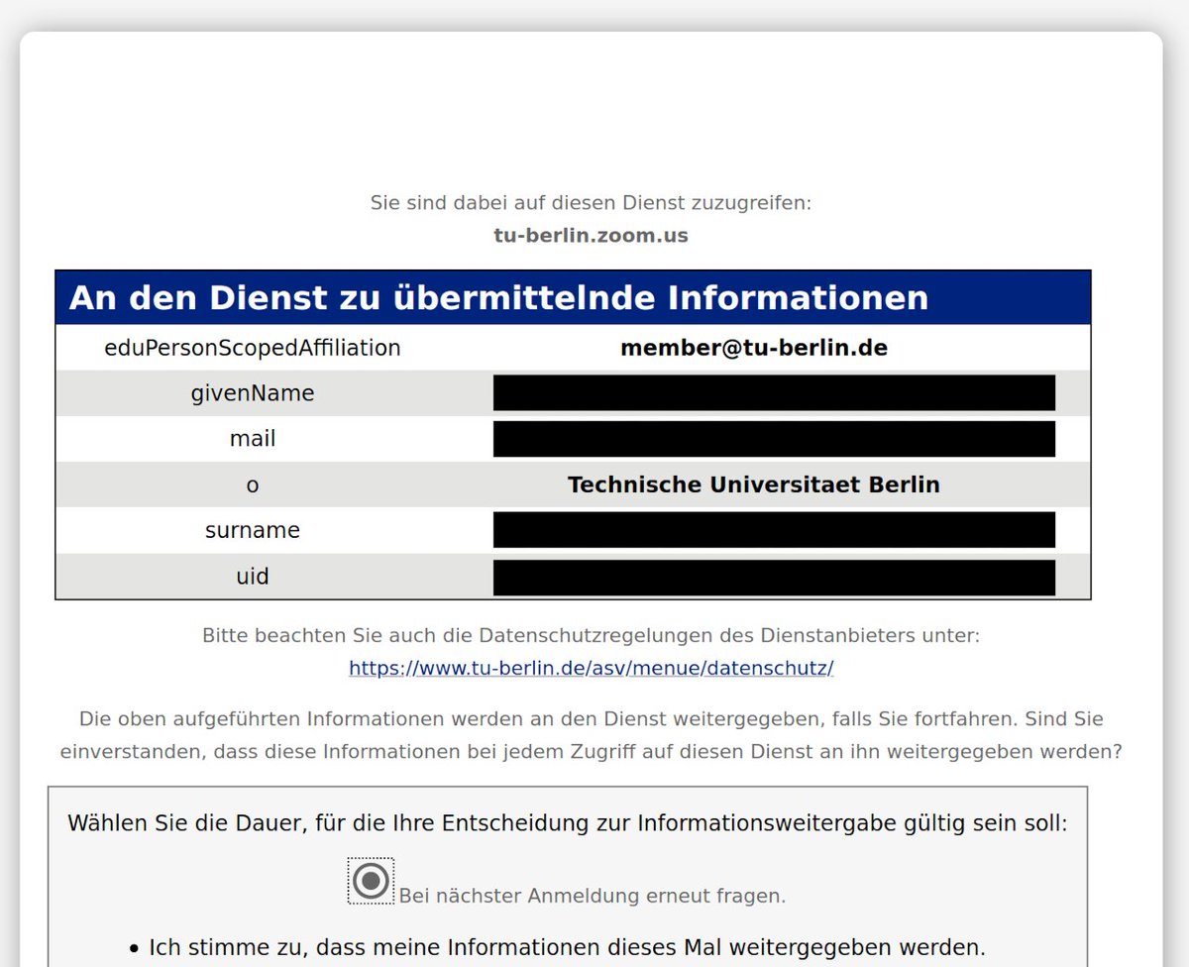Click the member@tu-berlin.de value
The width and height of the screenshot is (1189, 967).
click(754, 348)
